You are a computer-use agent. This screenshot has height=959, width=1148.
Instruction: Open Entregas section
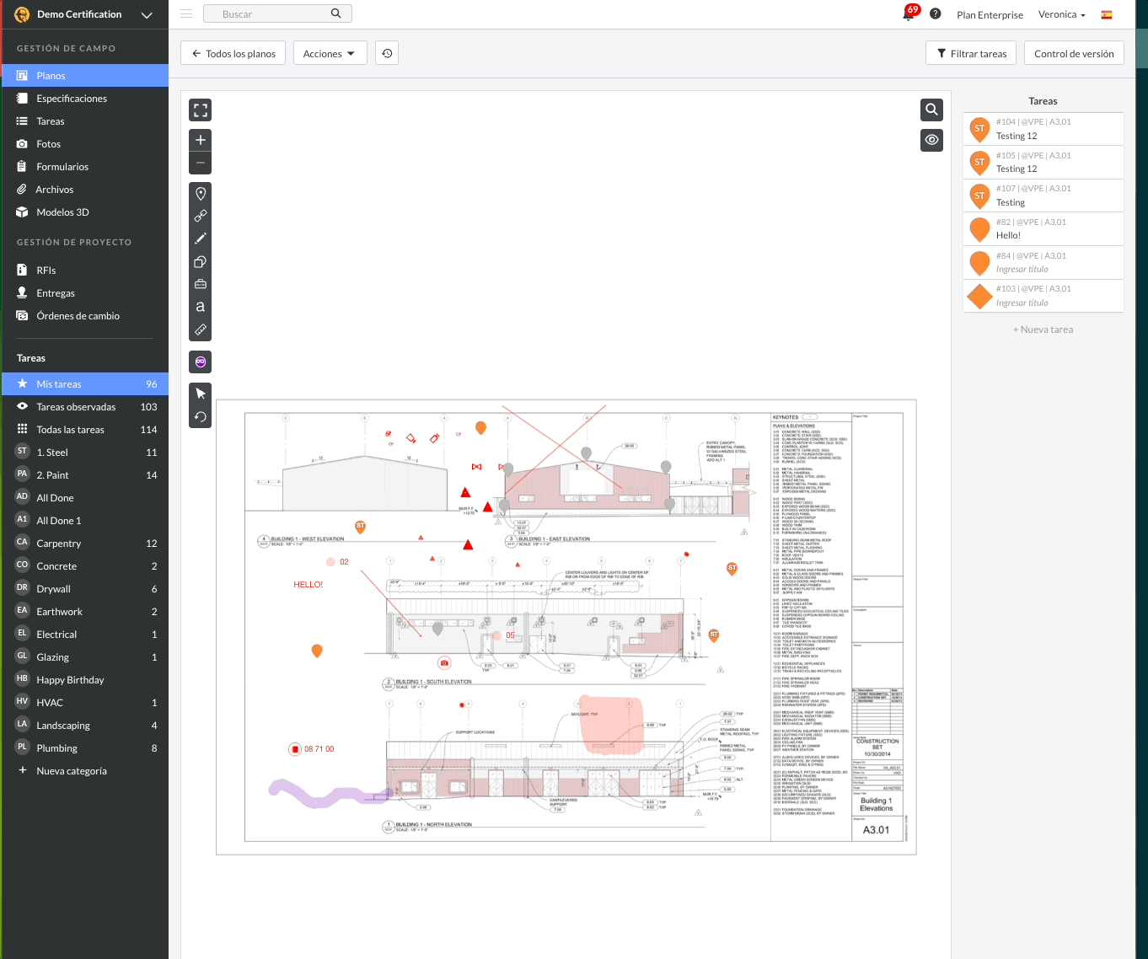[84, 293]
